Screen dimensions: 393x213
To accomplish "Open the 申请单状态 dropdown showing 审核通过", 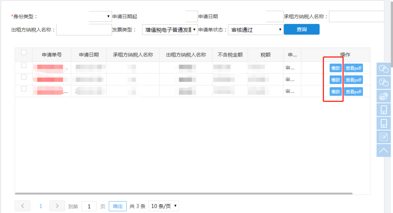I will (256, 30).
